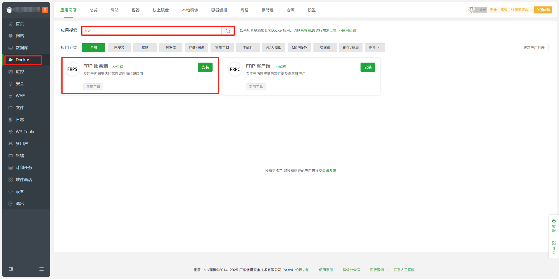Click the globe icon beside 网站 in sidebar
559x279 pixels.
pyautogui.click(x=11, y=36)
